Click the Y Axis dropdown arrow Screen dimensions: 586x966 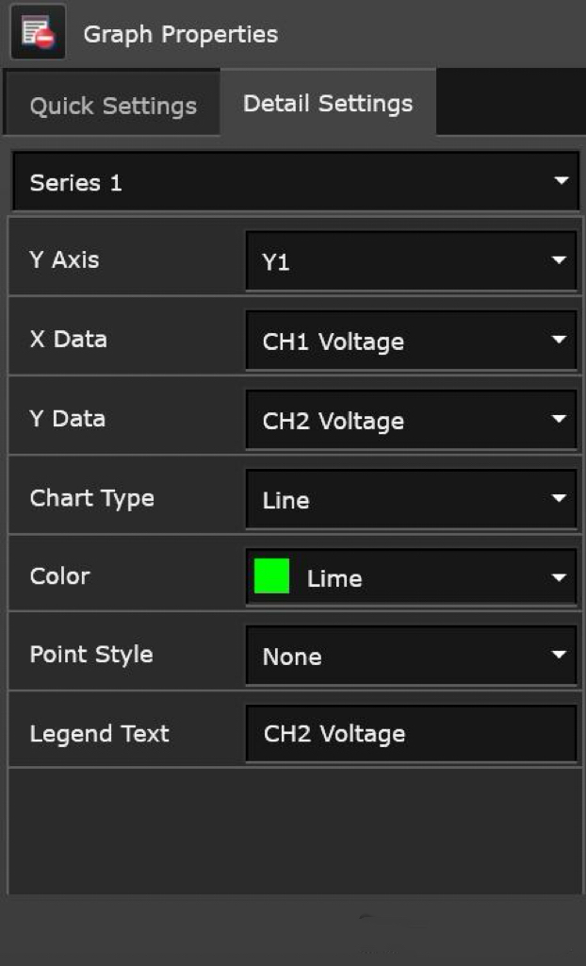point(559,260)
